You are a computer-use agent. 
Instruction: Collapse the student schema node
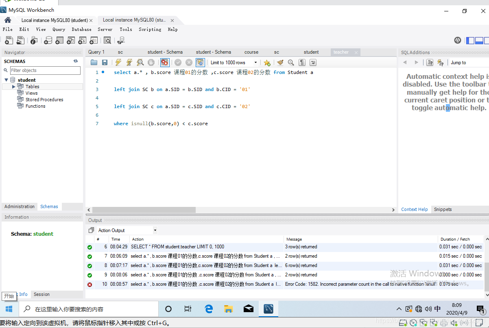(6, 80)
